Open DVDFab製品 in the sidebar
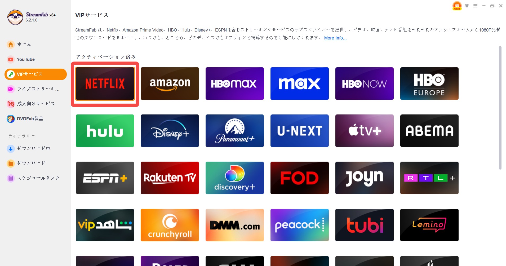This screenshot has height=266, width=506. coord(35,119)
